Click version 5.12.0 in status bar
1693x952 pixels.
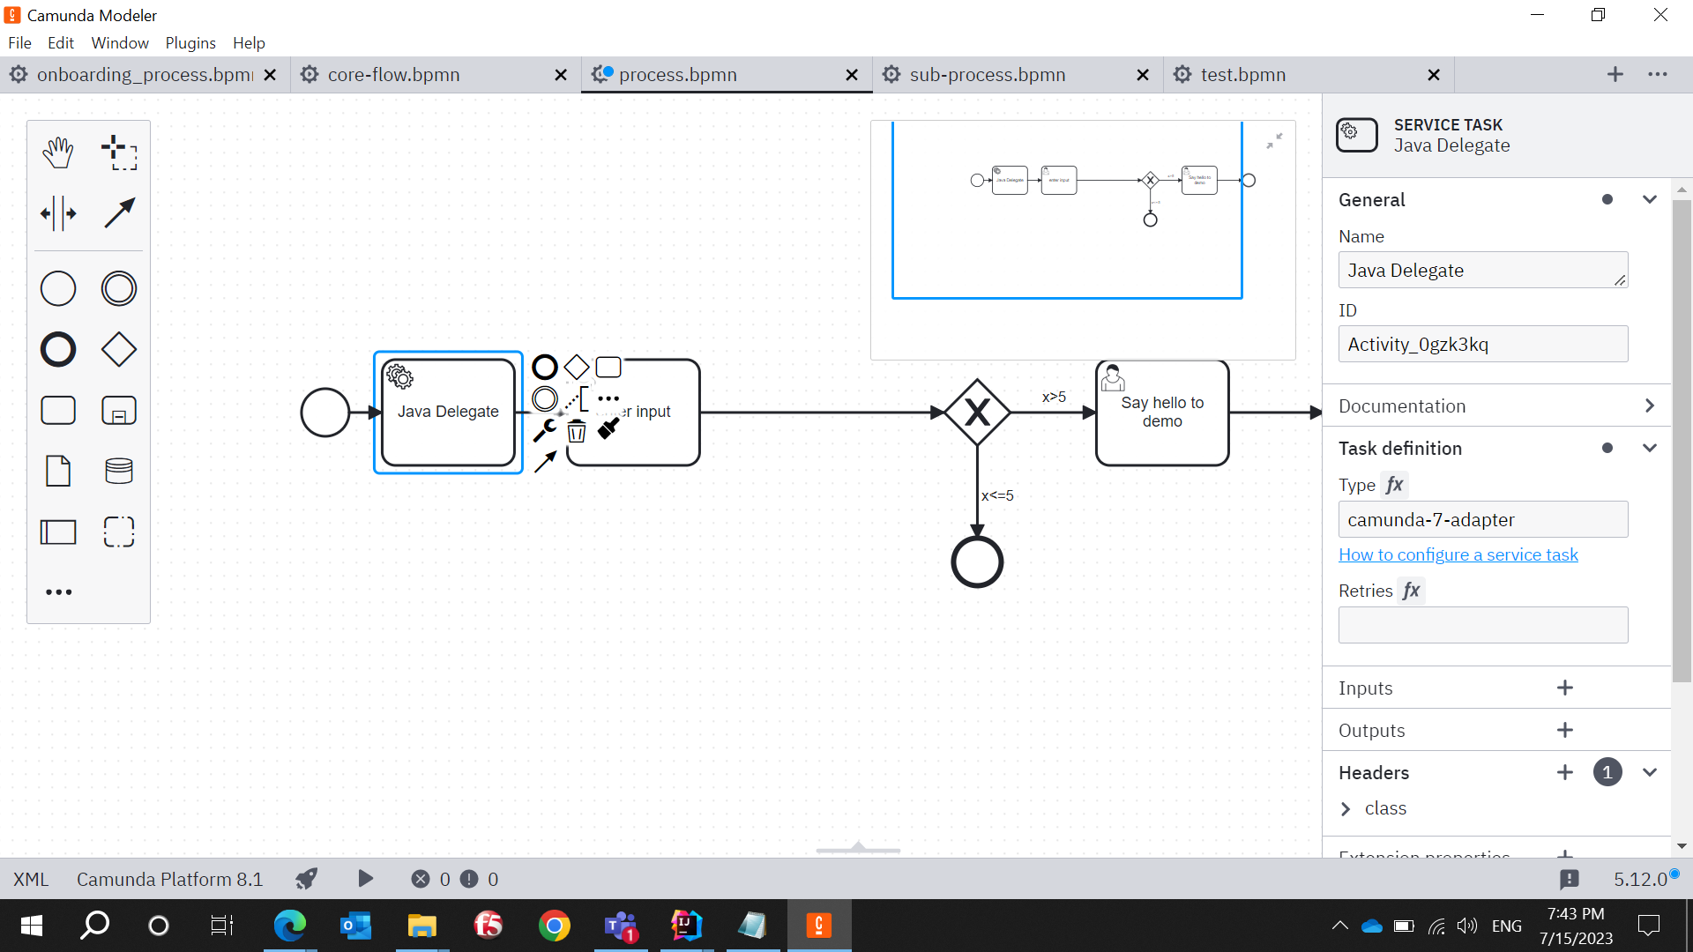[x=1641, y=879]
